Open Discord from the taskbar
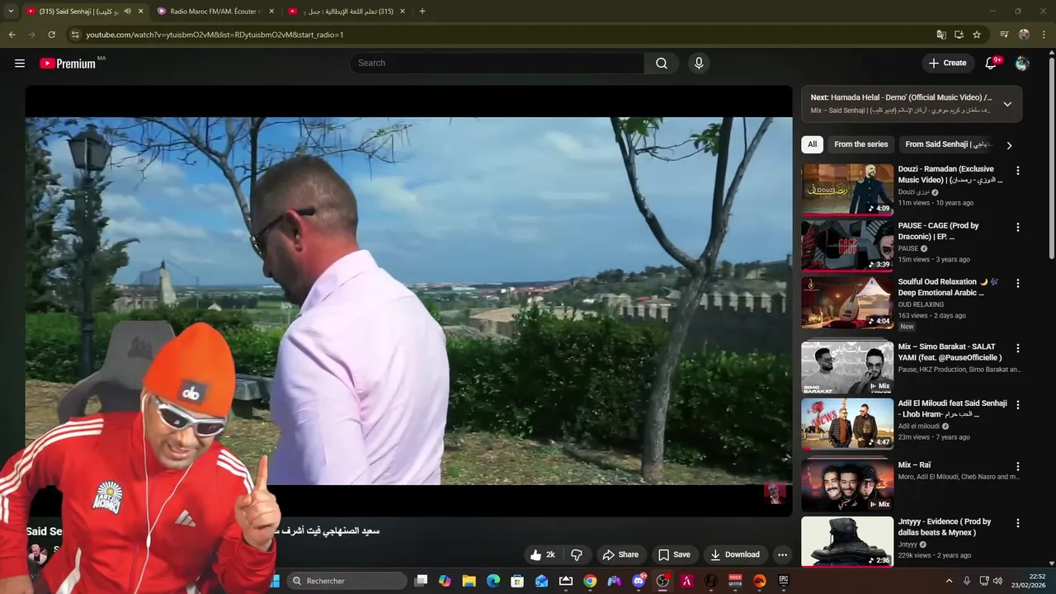This screenshot has height=594, width=1056. click(x=639, y=581)
